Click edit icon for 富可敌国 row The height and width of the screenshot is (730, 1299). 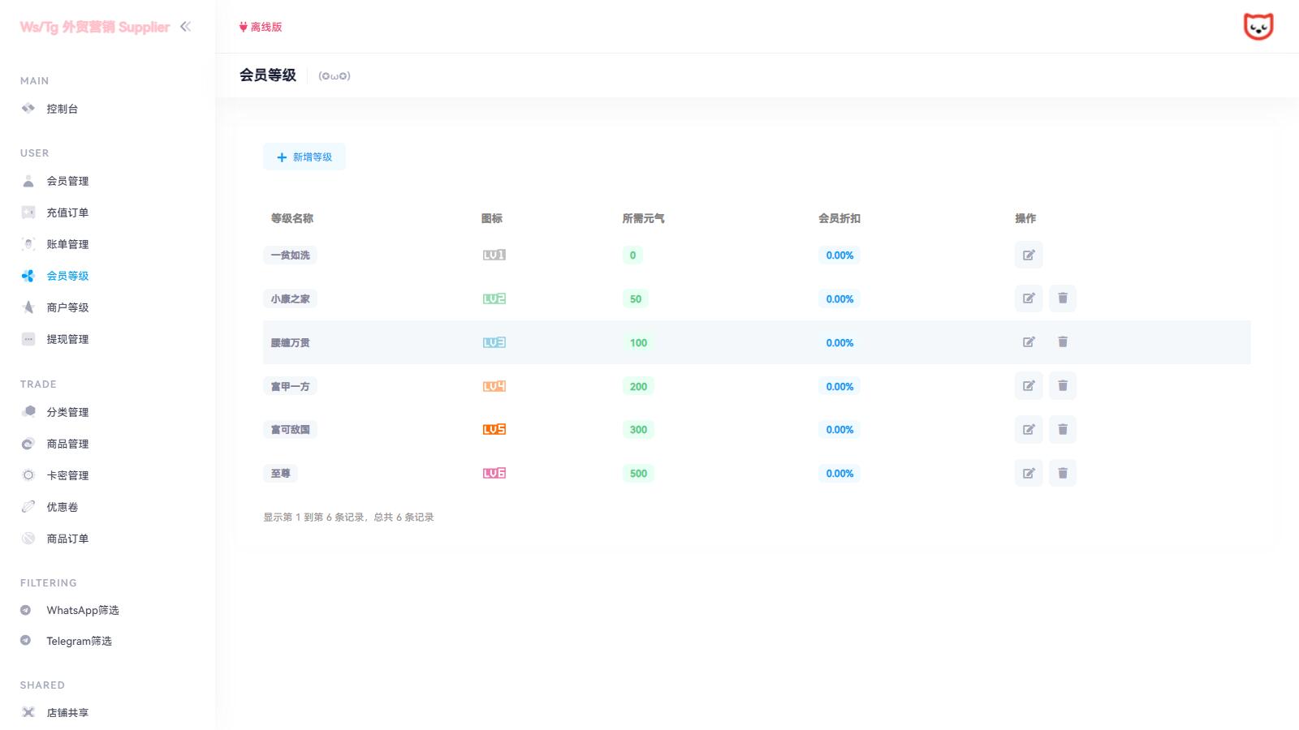[1029, 430]
